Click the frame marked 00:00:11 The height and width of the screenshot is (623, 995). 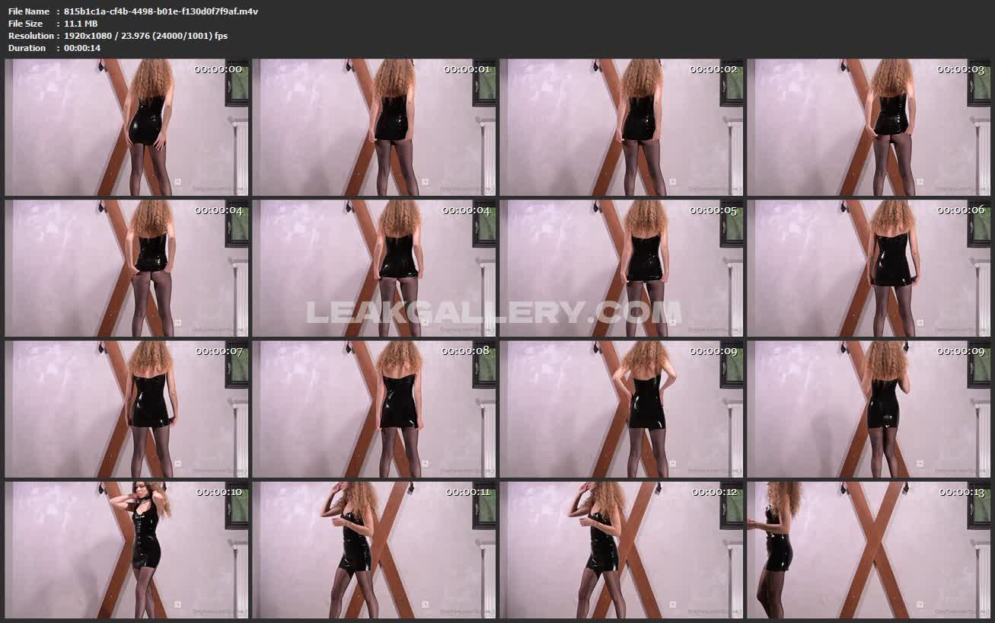click(x=374, y=550)
